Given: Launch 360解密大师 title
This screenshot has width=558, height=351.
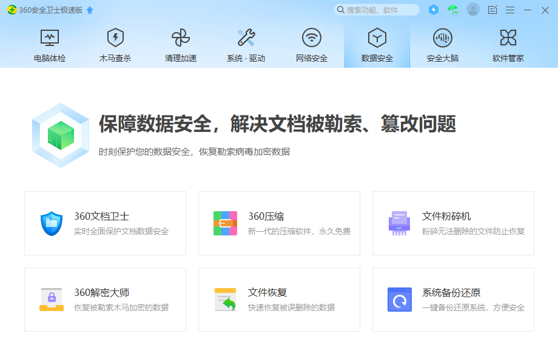Looking at the screenshot, I should click(x=101, y=293).
